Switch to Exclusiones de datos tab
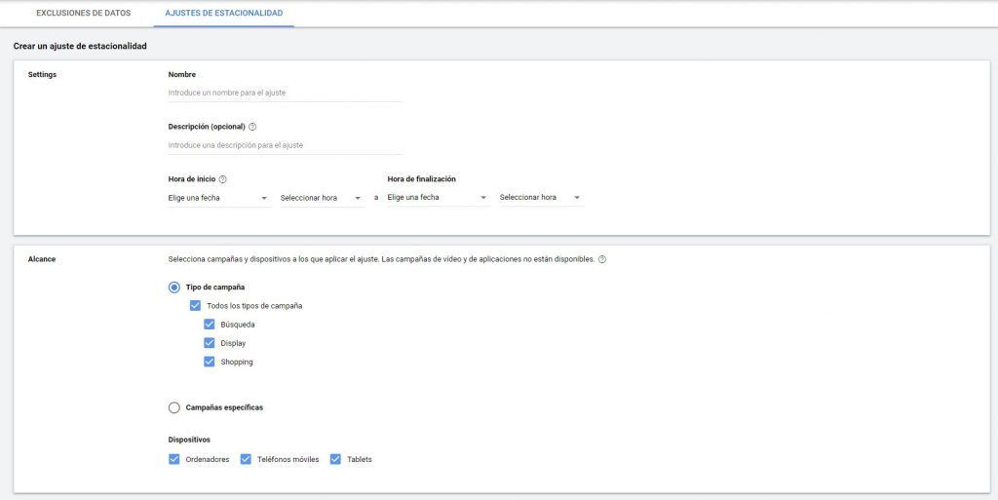 coord(84,14)
